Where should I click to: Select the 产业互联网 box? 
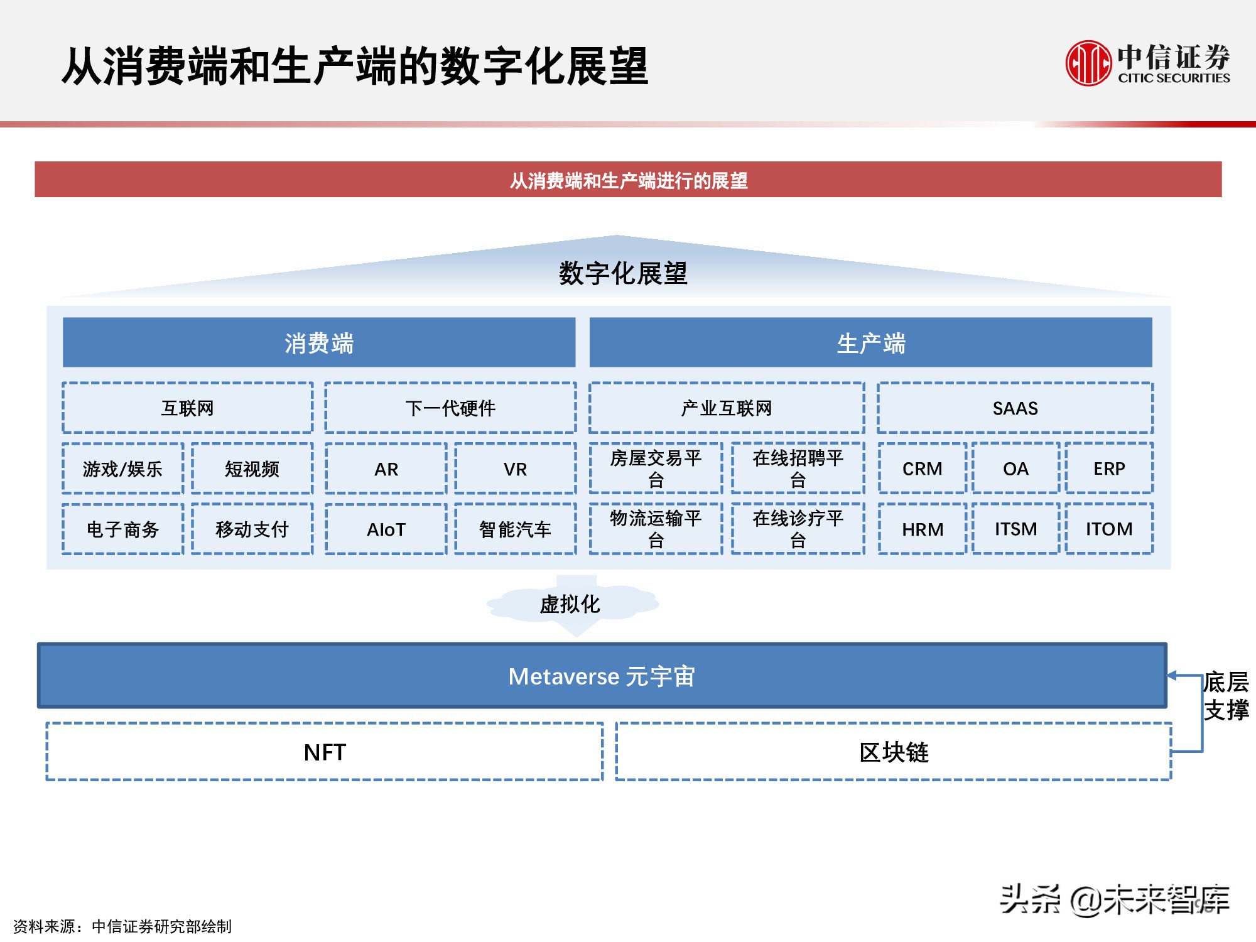point(727,408)
